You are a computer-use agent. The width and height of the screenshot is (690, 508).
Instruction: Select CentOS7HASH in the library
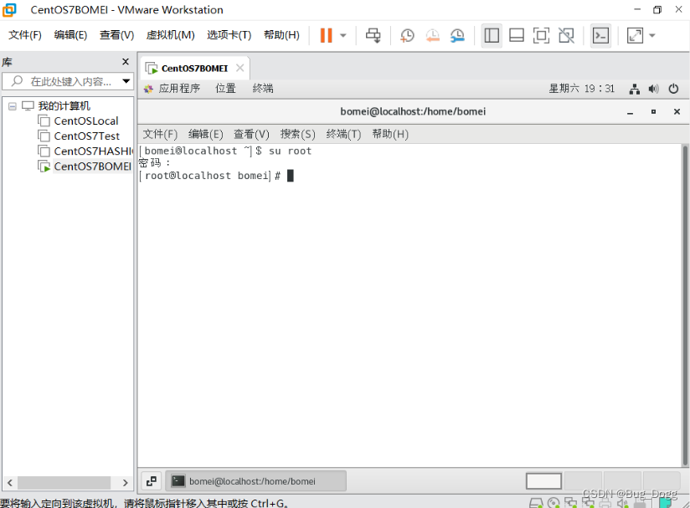(x=85, y=151)
